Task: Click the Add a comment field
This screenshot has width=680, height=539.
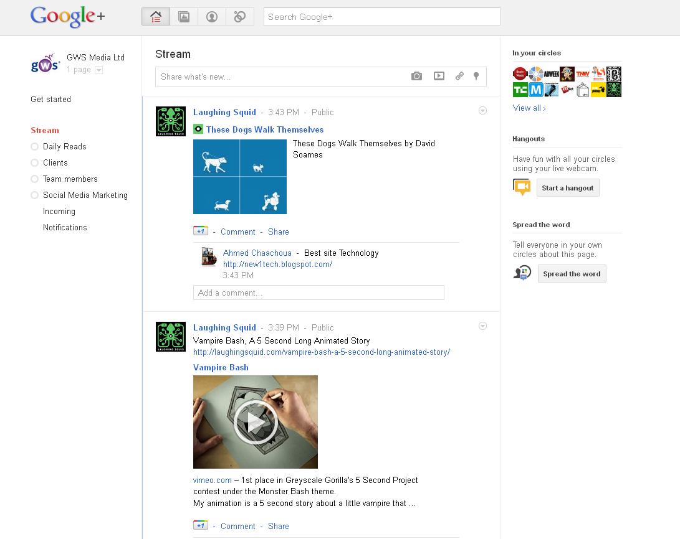Action: (318, 293)
